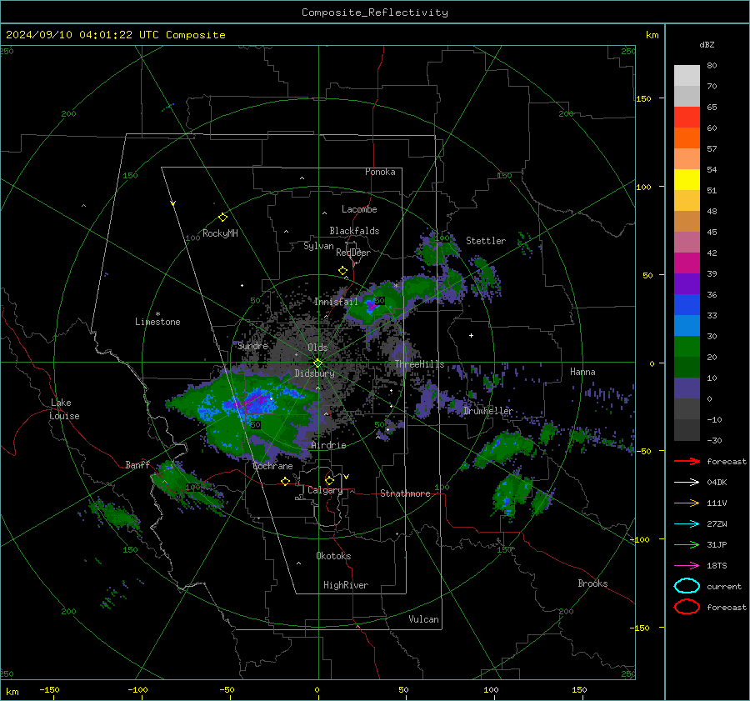
Task: Click the RedDeer city label
Action: 353,253
